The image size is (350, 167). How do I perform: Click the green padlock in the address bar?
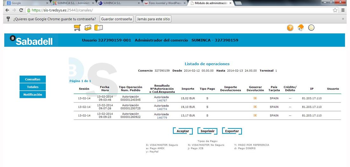29,10
